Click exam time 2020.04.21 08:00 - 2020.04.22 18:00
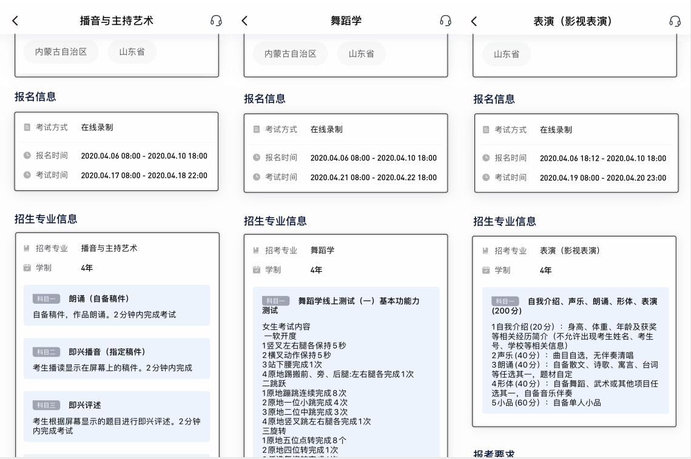Image resolution: width=691 pixels, height=459 pixels. click(x=374, y=178)
